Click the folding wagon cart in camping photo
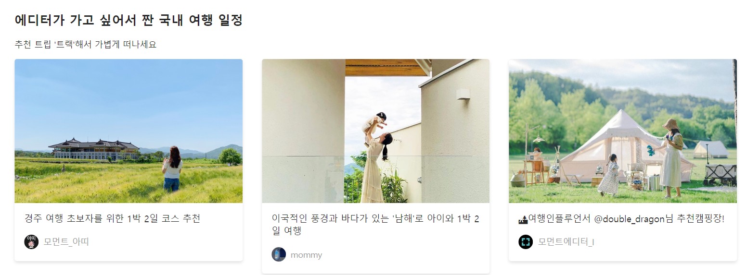This screenshot has width=746, height=275. coord(720,175)
